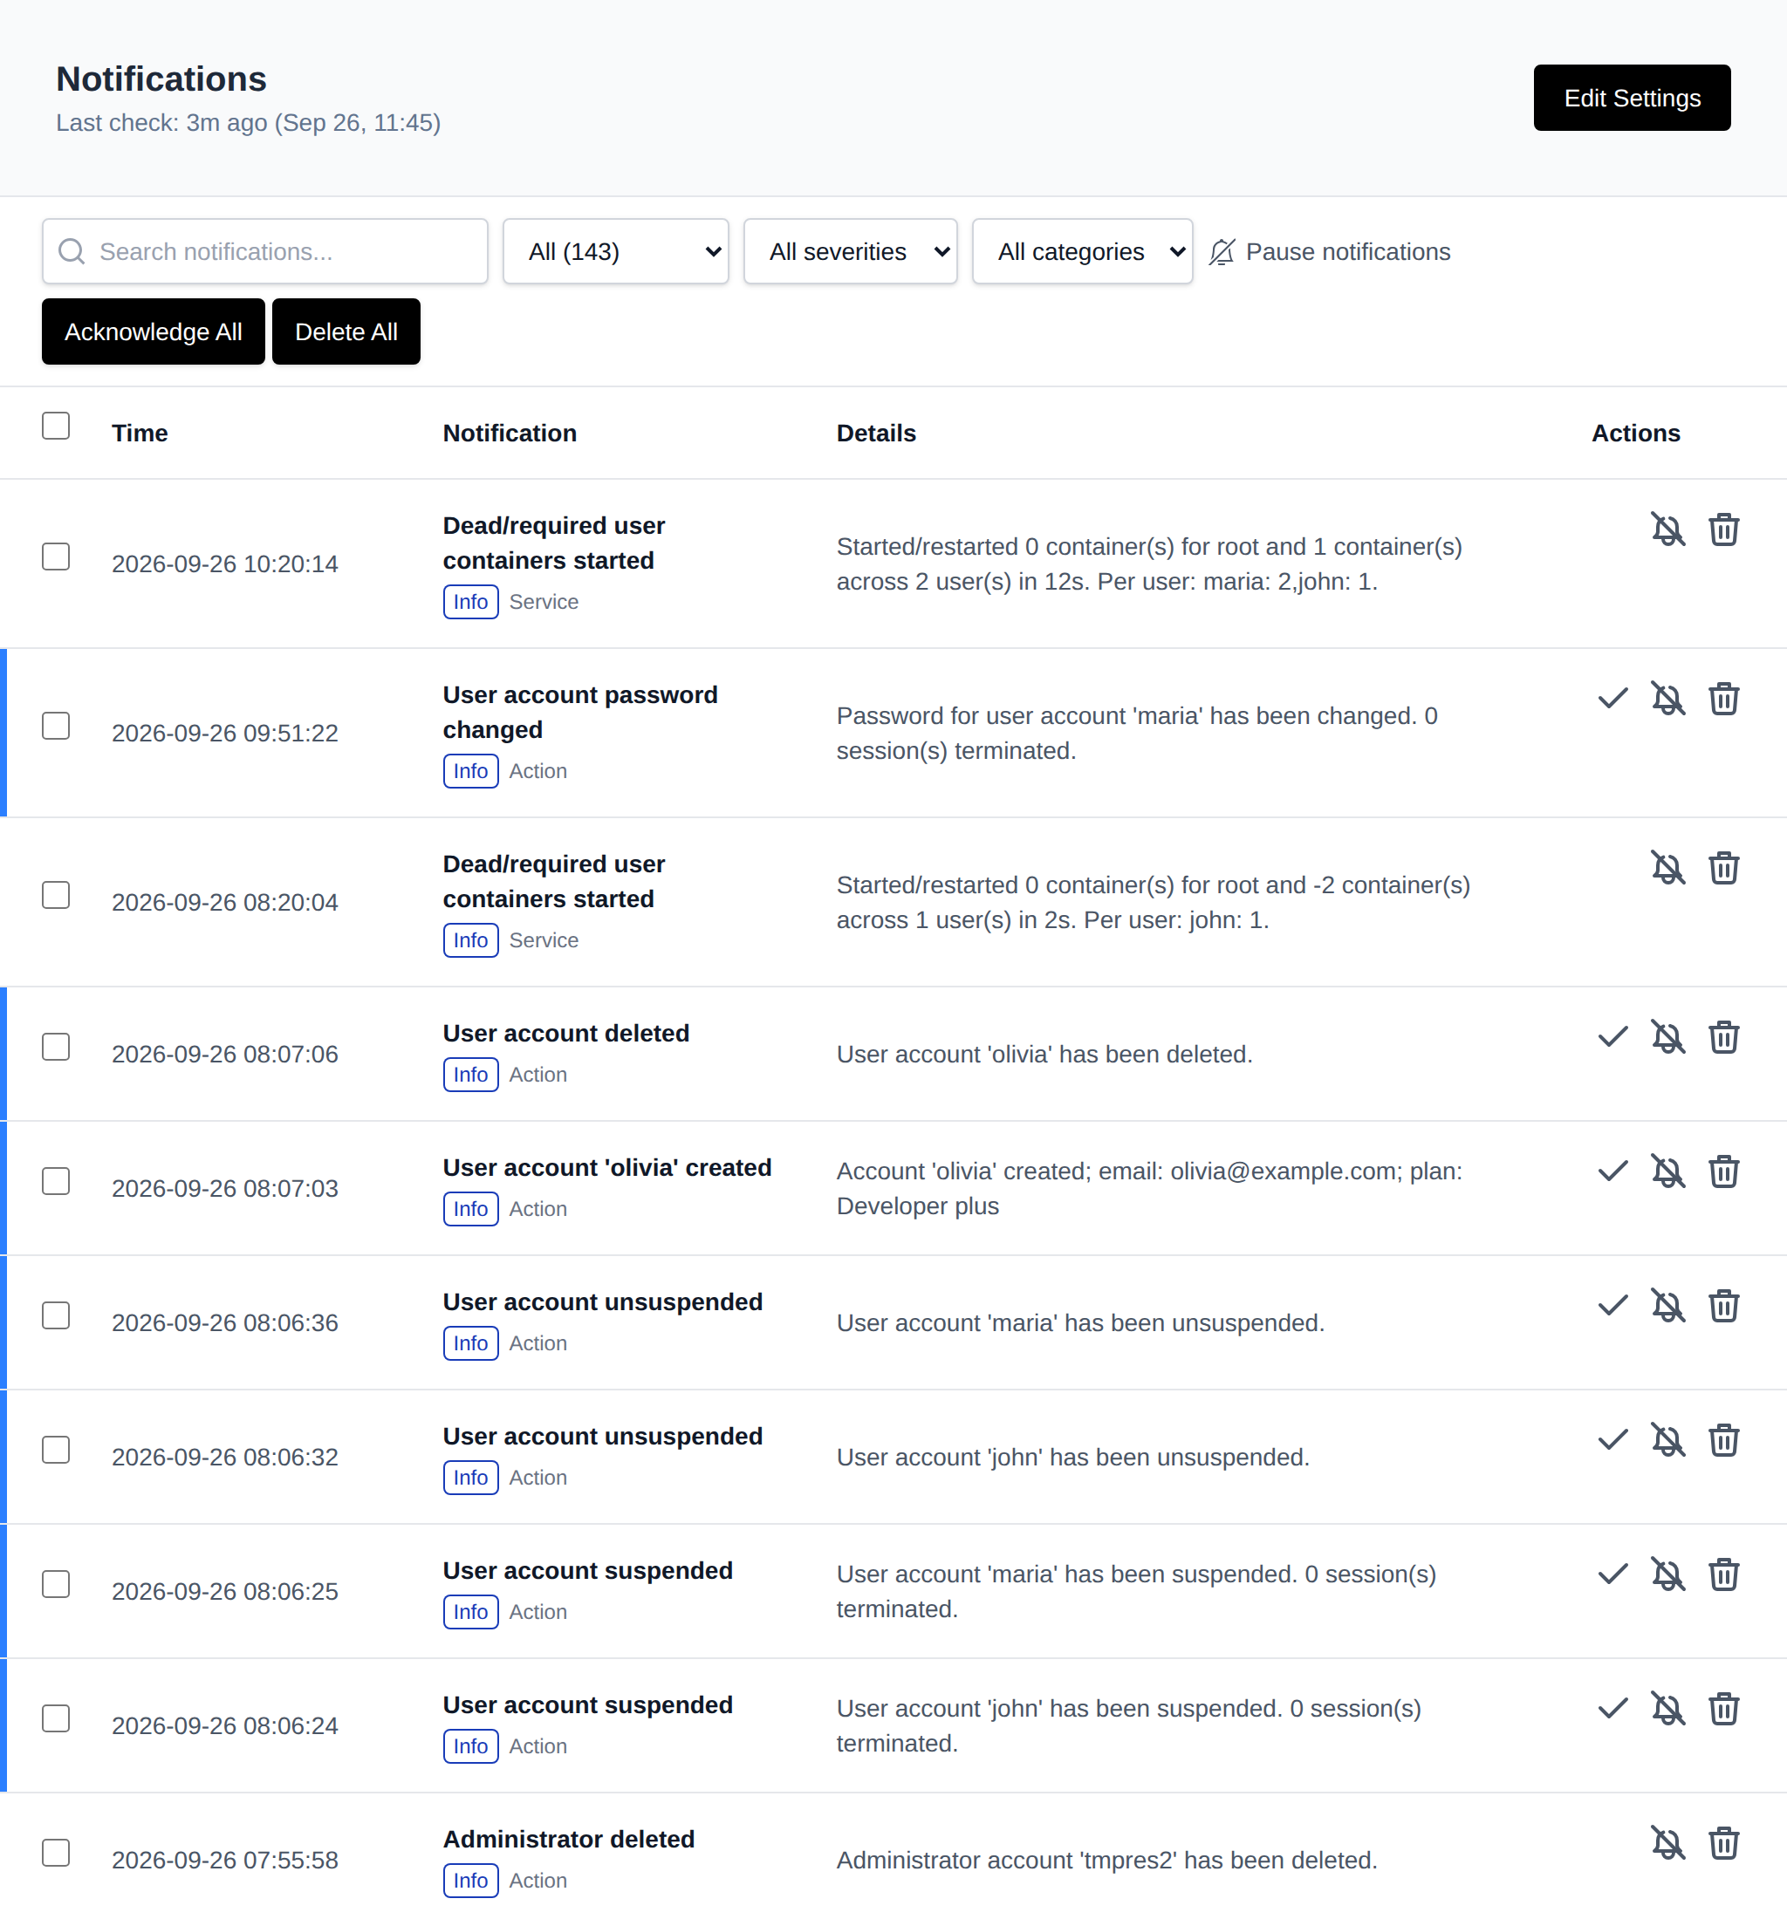Pause notifications
Screen dimensions: 1787x1926
point(1330,251)
